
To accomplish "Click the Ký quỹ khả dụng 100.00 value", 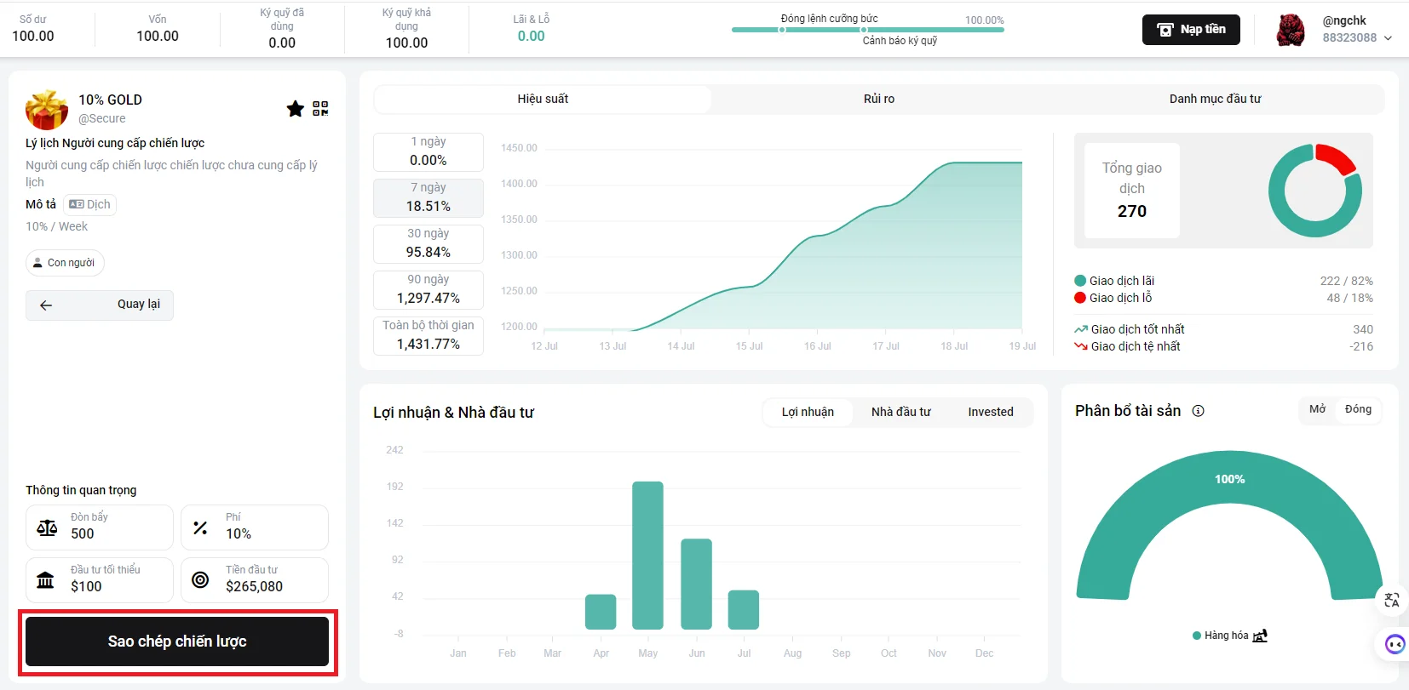I will 407,43.
